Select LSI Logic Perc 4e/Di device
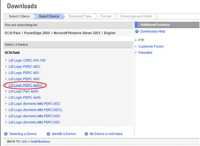The height and width of the screenshot is (146, 200). pos(24,91)
